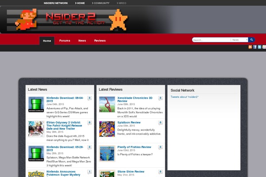This screenshot has width=266, height=177.
Task: Click the Search text field
Action: [211, 40]
